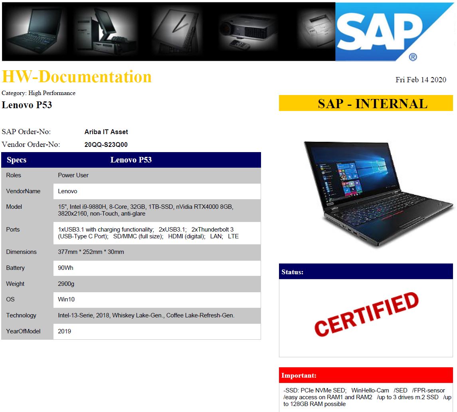Image resolution: width=457 pixels, height=412 pixels.
Task: Click the Lenovo vendor name value
Action: coord(67,191)
